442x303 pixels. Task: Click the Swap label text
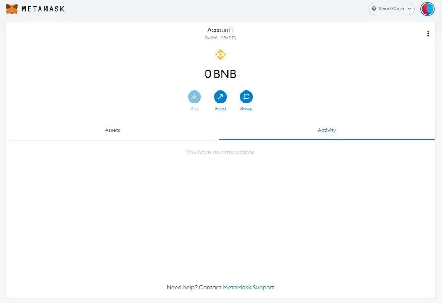[x=246, y=108]
